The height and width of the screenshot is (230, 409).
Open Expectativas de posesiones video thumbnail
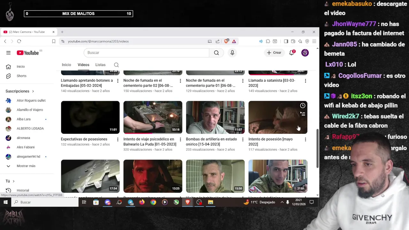coord(90,118)
